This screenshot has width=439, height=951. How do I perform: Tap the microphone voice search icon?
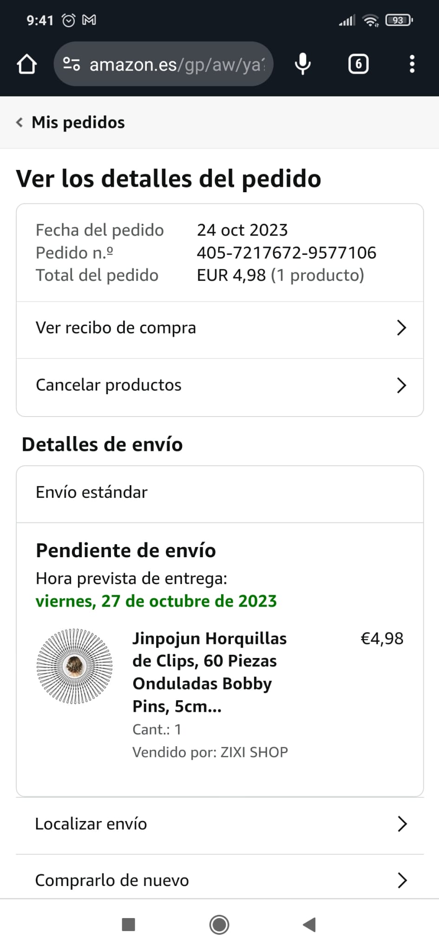pos(303,64)
